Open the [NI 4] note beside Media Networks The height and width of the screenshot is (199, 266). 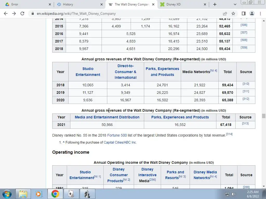tap(214, 70)
